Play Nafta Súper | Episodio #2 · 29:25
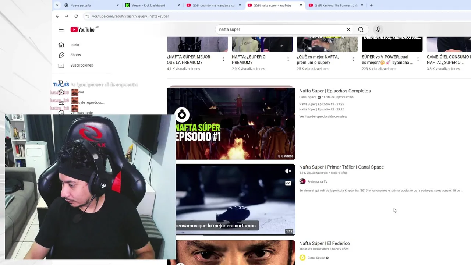The image size is (471, 265). [x=322, y=109]
